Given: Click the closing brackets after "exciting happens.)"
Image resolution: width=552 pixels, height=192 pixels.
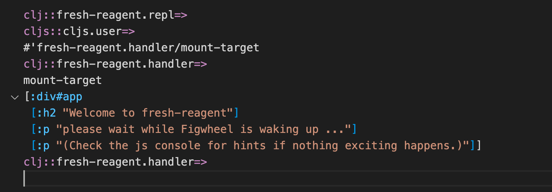Looking at the screenshot, I should [x=475, y=146].
